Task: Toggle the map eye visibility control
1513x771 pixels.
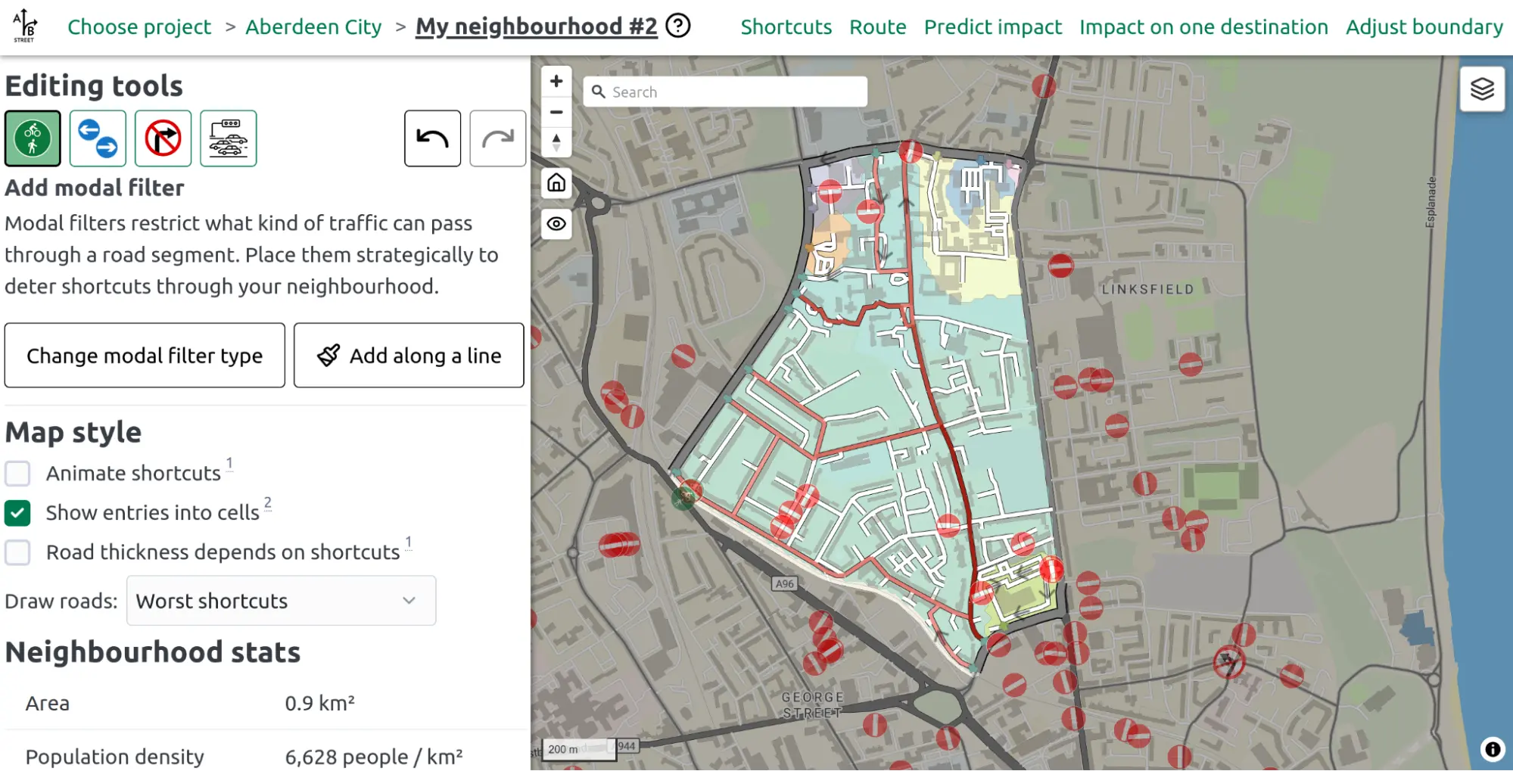Action: pos(556,224)
